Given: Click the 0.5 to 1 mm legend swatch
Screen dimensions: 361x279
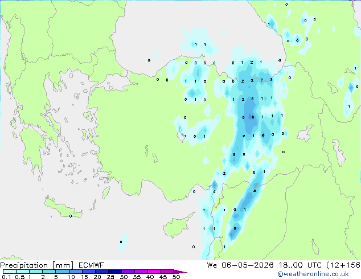Looking at the screenshot, I should 23,272.
